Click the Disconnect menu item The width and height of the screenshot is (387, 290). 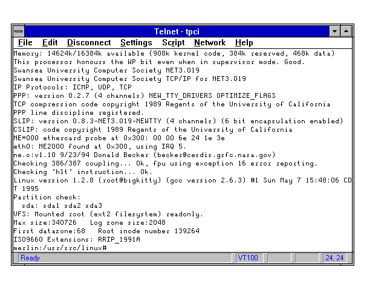(x=89, y=43)
